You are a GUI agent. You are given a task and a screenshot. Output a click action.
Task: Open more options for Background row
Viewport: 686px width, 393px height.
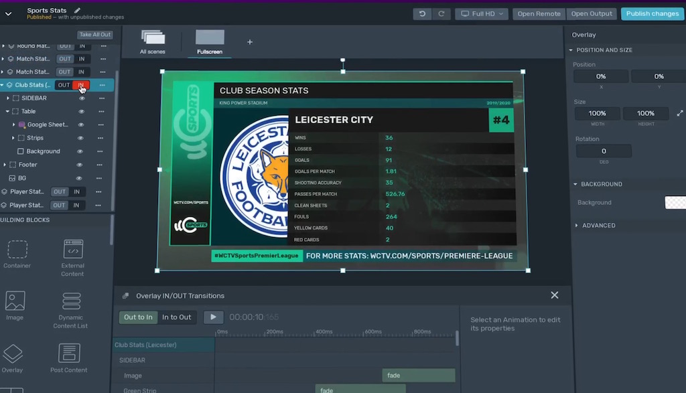pyautogui.click(x=100, y=151)
